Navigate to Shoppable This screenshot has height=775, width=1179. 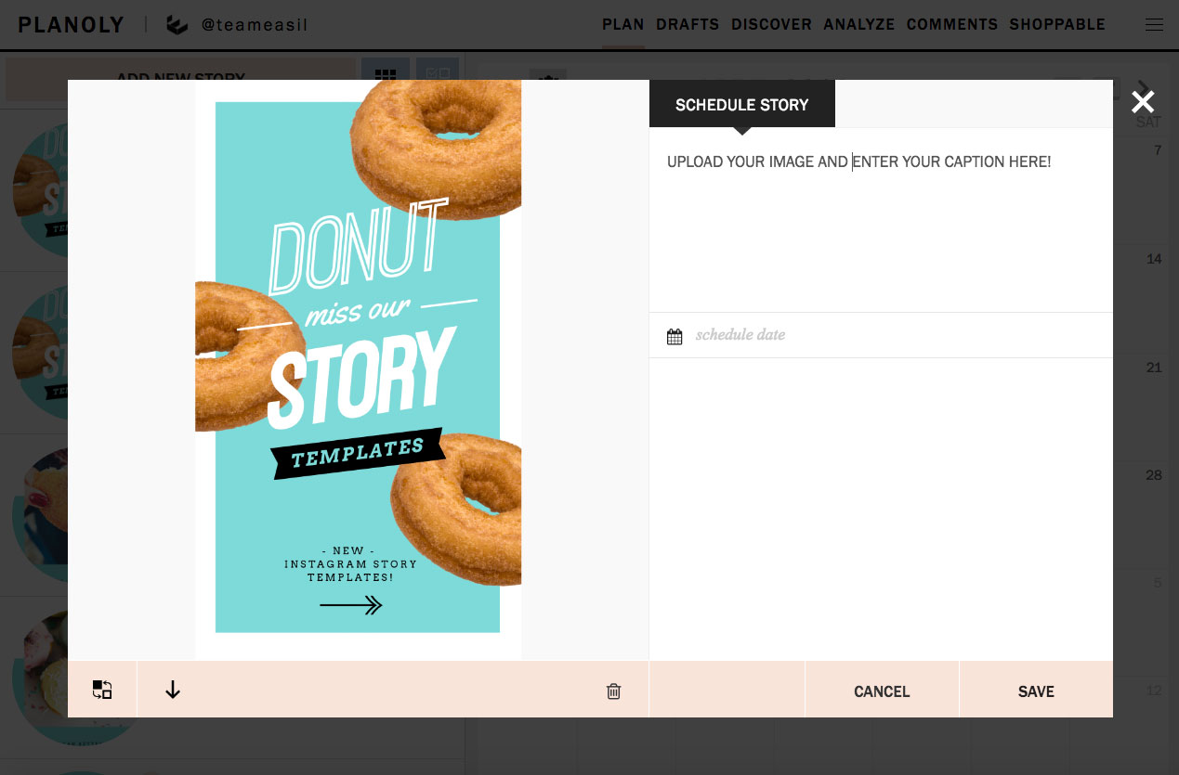pyautogui.click(x=1057, y=25)
